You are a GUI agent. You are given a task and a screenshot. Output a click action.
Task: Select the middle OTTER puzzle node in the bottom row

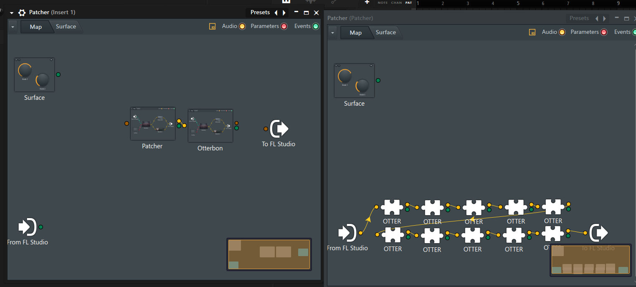[x=472, y=235]
